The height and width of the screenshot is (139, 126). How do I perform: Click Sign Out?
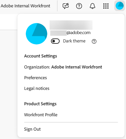[33, 129]
